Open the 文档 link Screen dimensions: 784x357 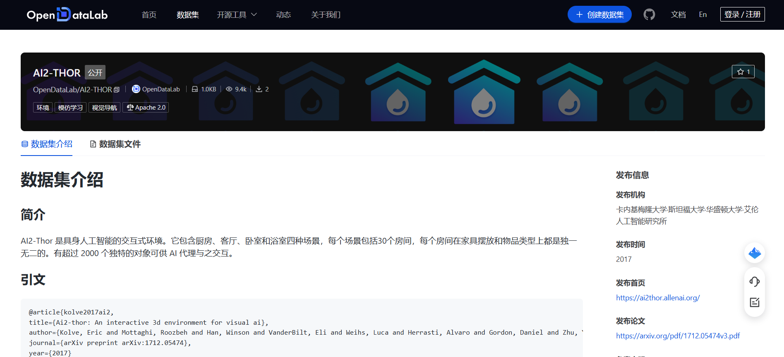[678, 14]
